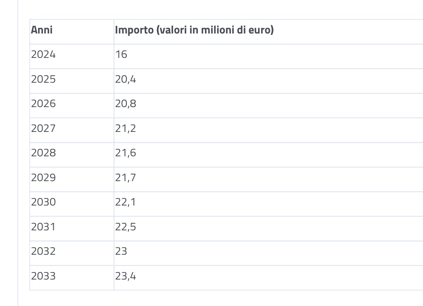Select the 2025 year cell
423x306 pixels.
coord(72,81)
